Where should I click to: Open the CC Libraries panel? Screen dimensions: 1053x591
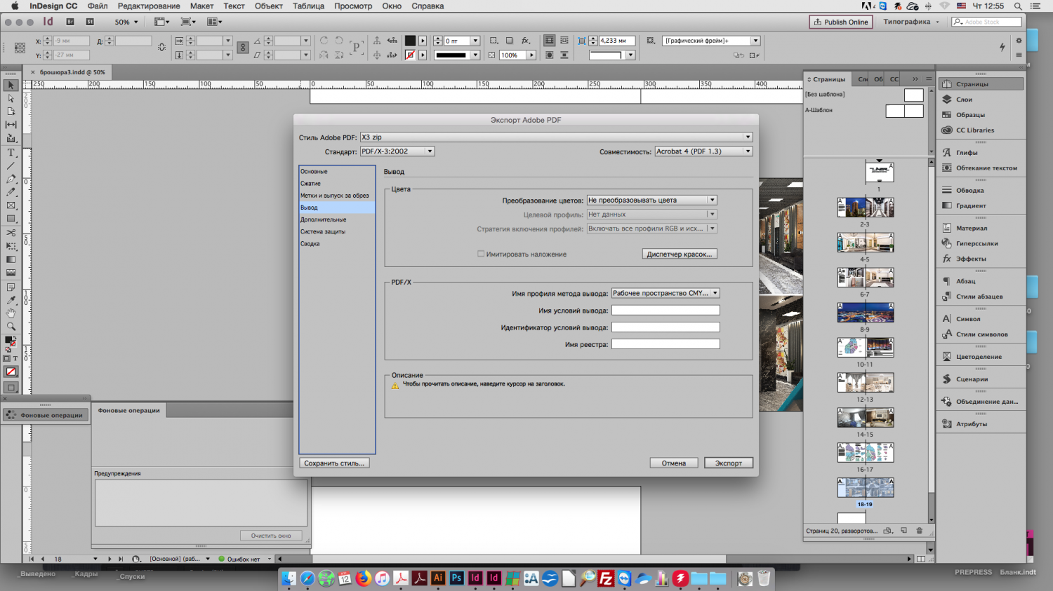(x=974, y=130)
